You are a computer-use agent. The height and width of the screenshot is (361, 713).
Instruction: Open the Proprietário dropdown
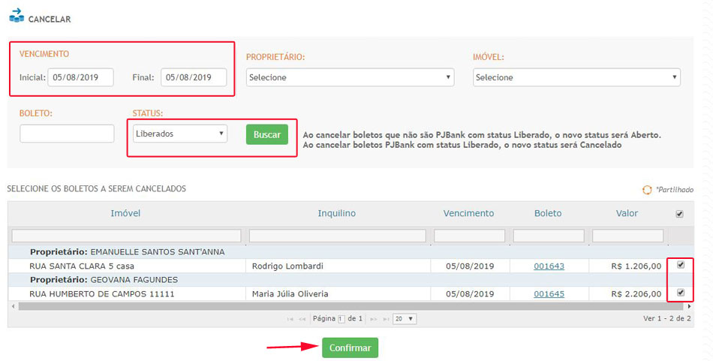[x=350, y=77]
